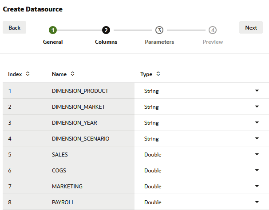
Task: Select the SALES column name cell
Action: [x=60, y=155]
